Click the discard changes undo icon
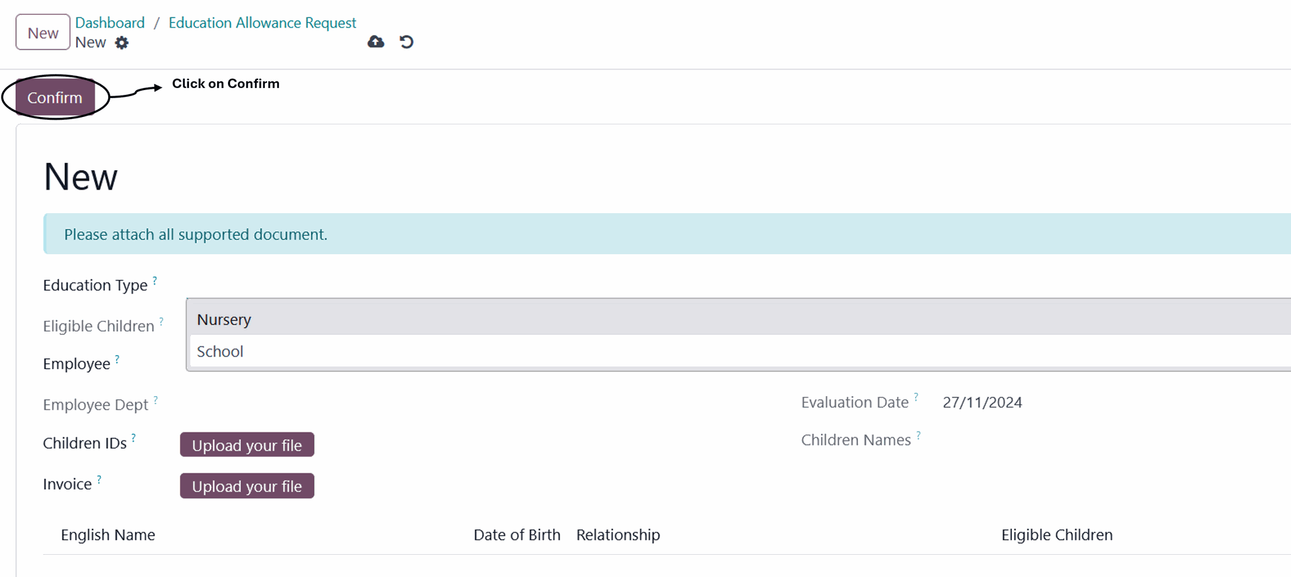This screenshot has width=1291, height=577. (x=406, y=42)
